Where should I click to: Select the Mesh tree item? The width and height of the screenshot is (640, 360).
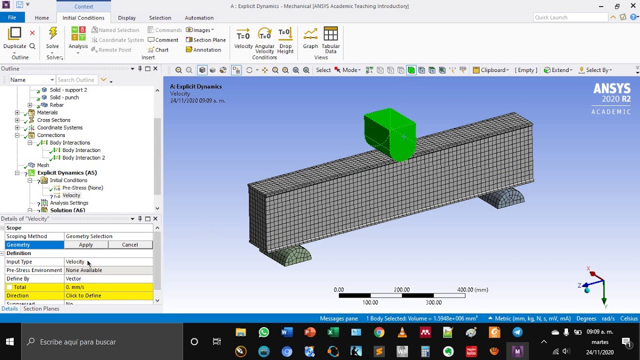pos(43,165)
